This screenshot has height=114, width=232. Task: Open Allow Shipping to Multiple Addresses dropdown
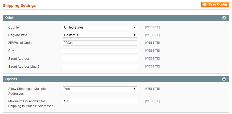click(100, 89)
